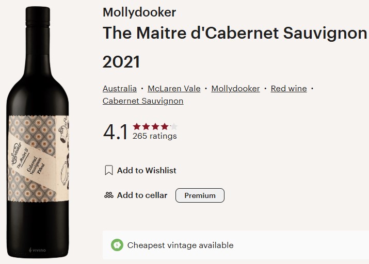
Task: Click the Vivino logo watermark on bottle
Action: point(37,250)
